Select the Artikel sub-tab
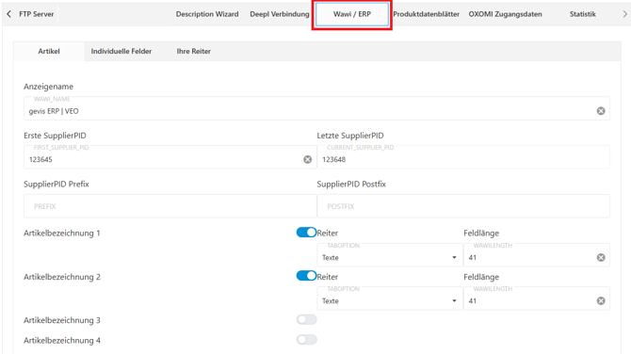This screenshot has width=631, height=354. click(x=49, y=51)
